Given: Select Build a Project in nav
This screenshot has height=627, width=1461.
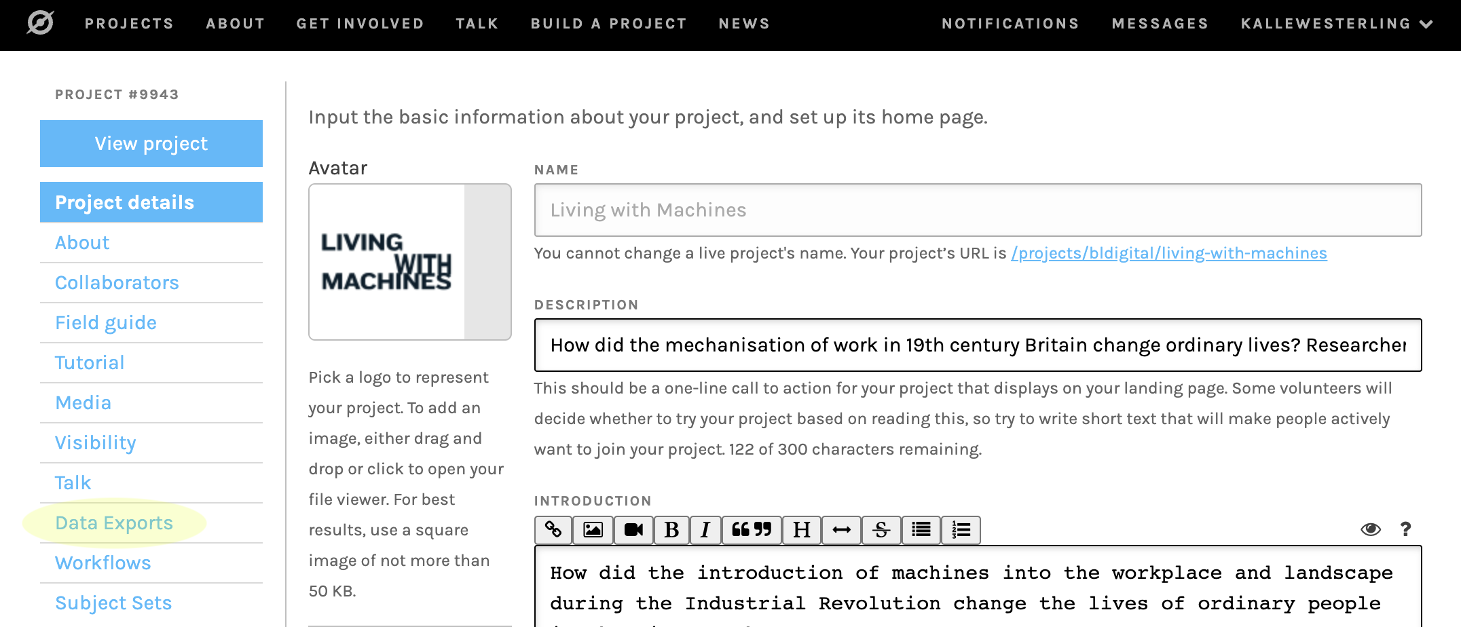Looking at the screenshot, I should [608, 24].
